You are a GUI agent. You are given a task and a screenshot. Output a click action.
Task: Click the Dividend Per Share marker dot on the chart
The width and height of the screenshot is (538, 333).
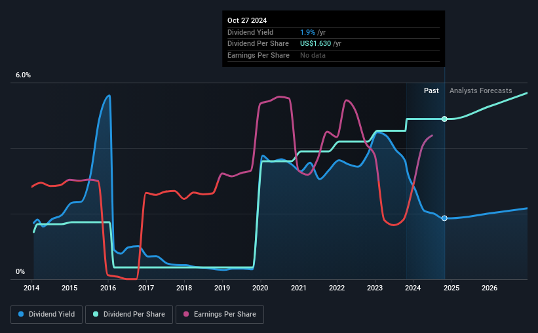tap(444, 119)
